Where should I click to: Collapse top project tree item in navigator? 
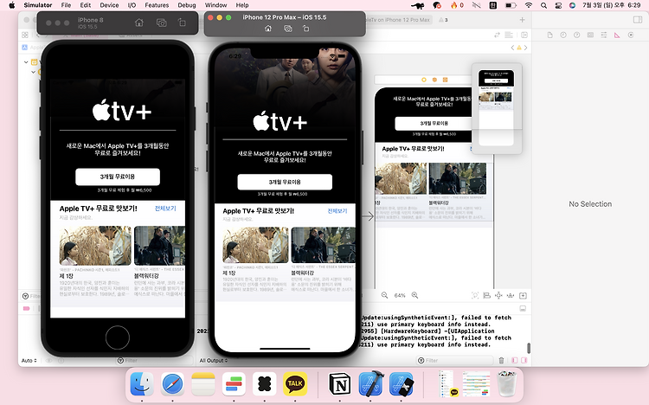pyautogui.click(x=26, y=62)
